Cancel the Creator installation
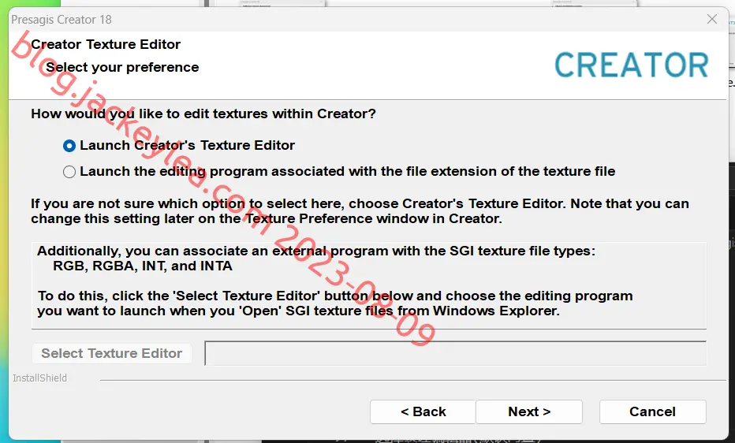This screenshot has width=735, height=443. pos(652,411)
